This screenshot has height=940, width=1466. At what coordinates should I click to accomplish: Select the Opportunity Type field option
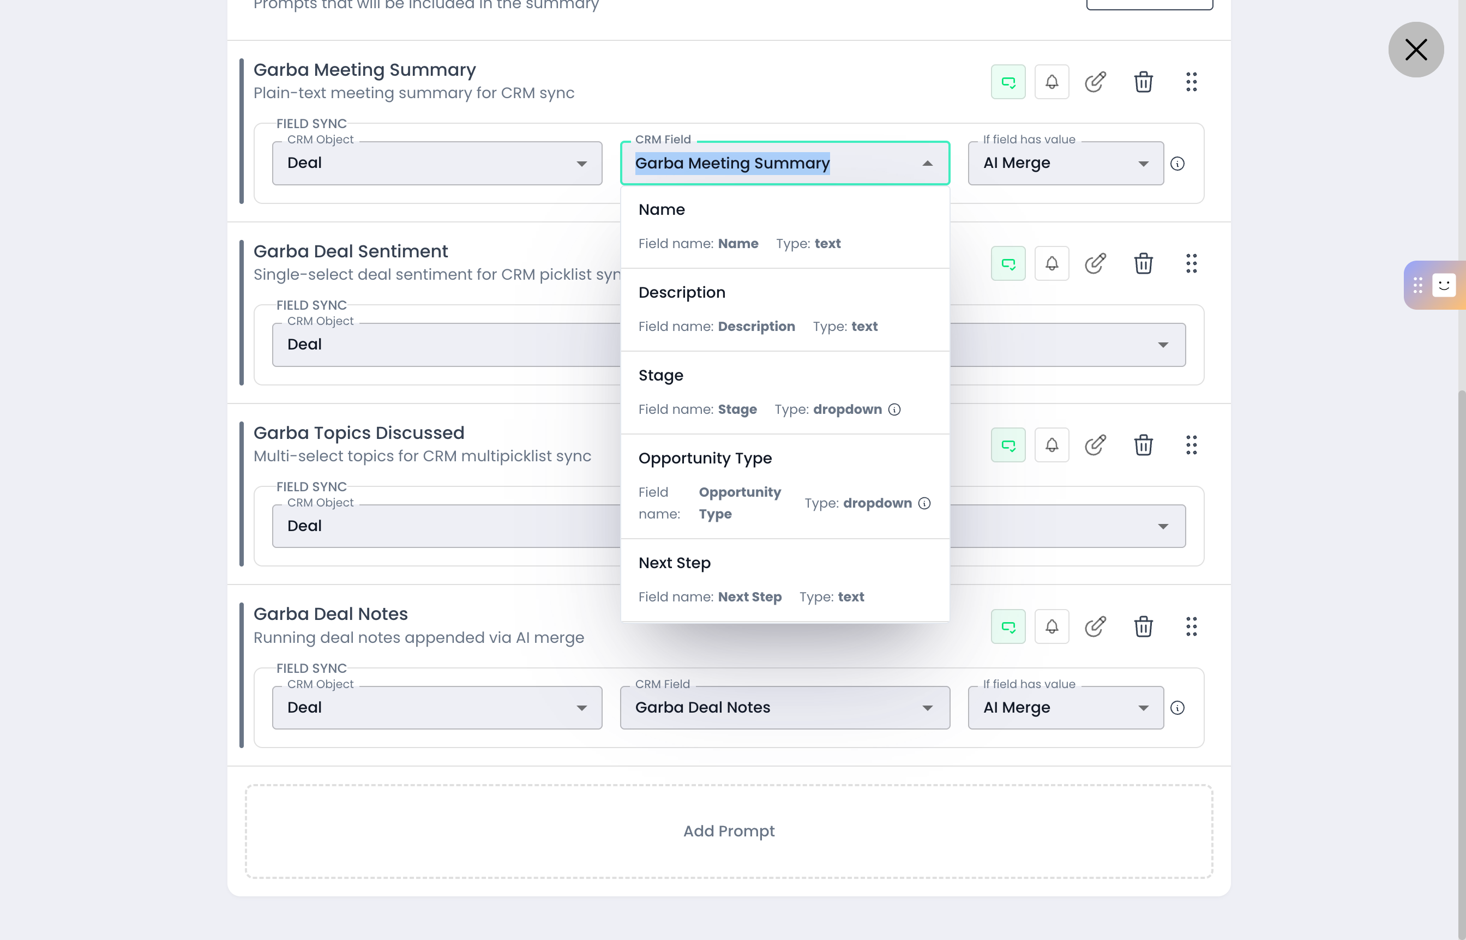tap(785, 486)
